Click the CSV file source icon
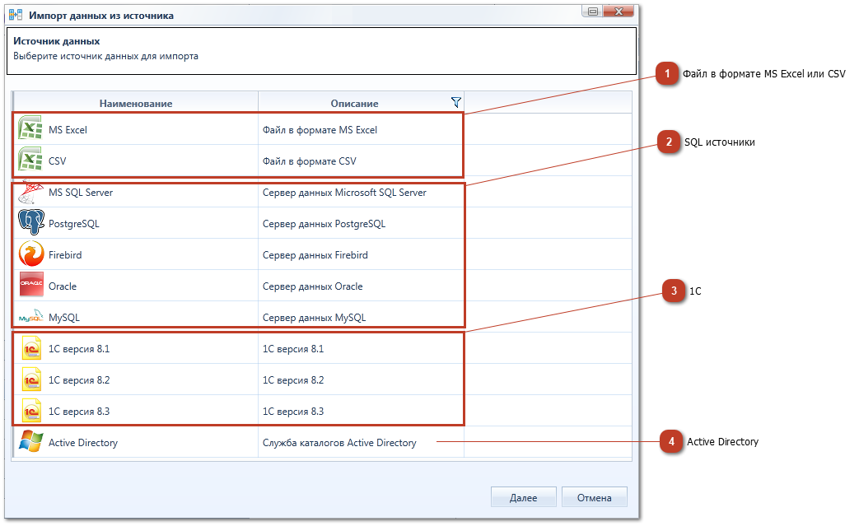 pos(30,160)
